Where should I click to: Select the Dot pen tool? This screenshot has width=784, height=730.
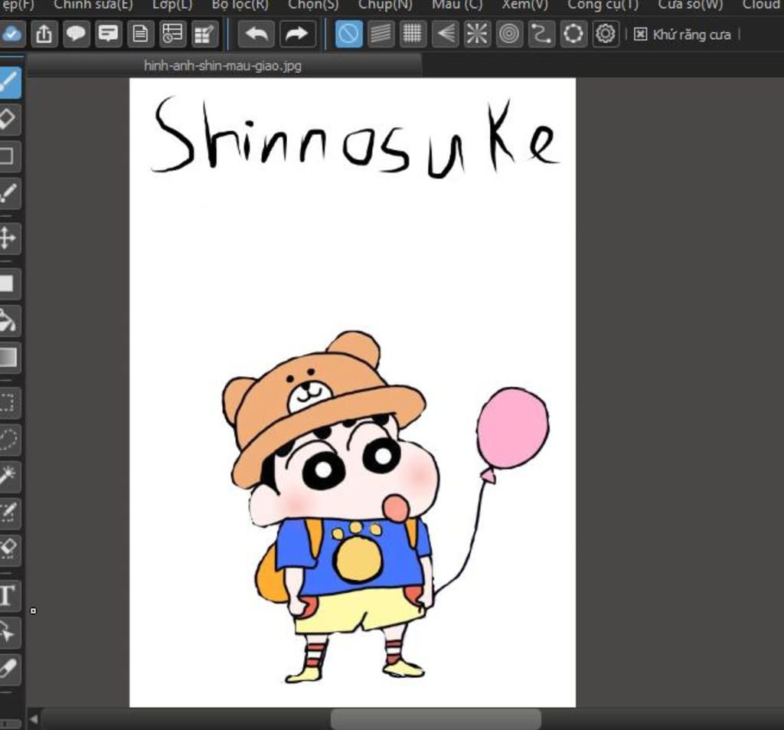tap(9, 194)
